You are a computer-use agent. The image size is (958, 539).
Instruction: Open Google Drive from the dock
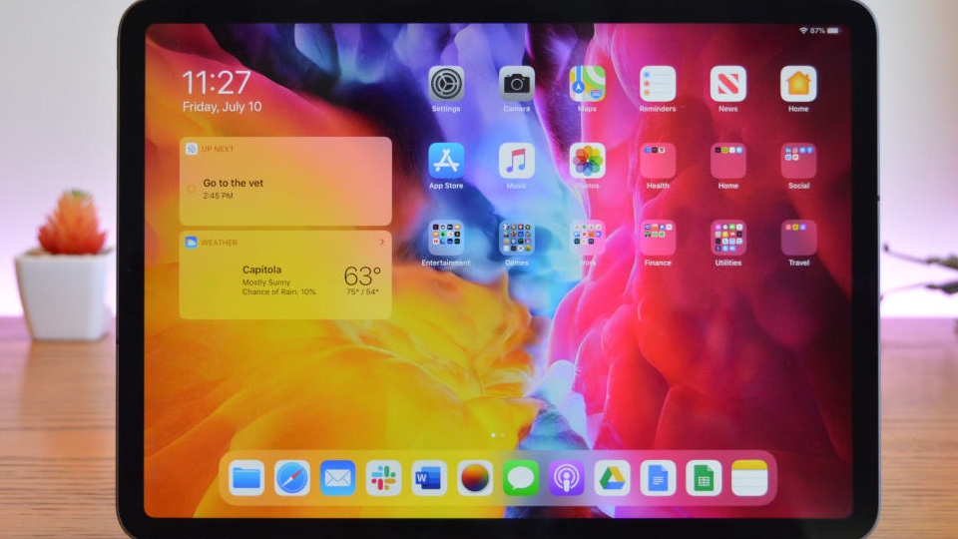612,478
